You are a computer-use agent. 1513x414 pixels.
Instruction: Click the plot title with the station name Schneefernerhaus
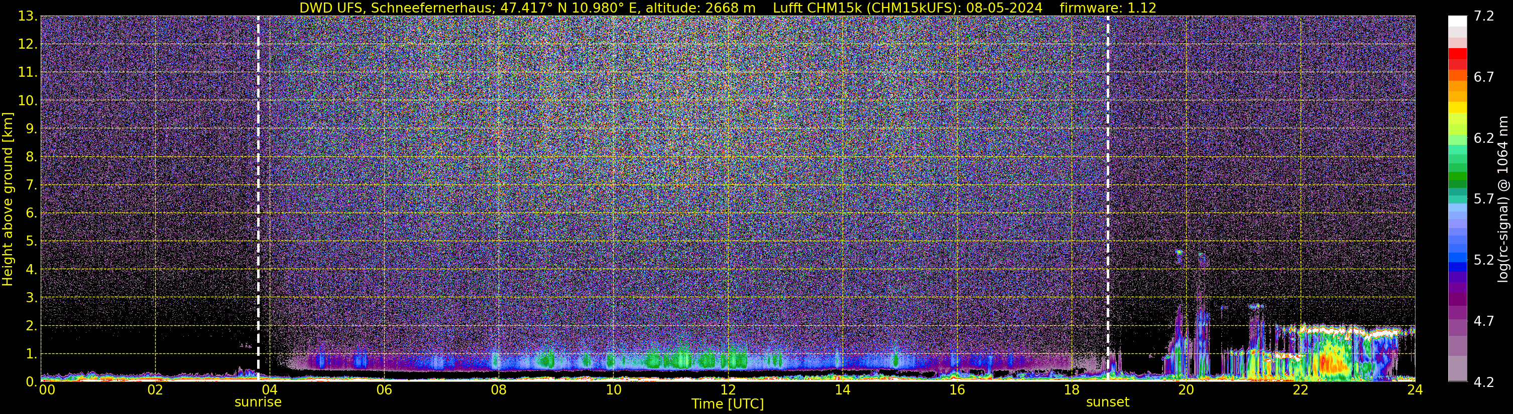(x=727, y=8)
